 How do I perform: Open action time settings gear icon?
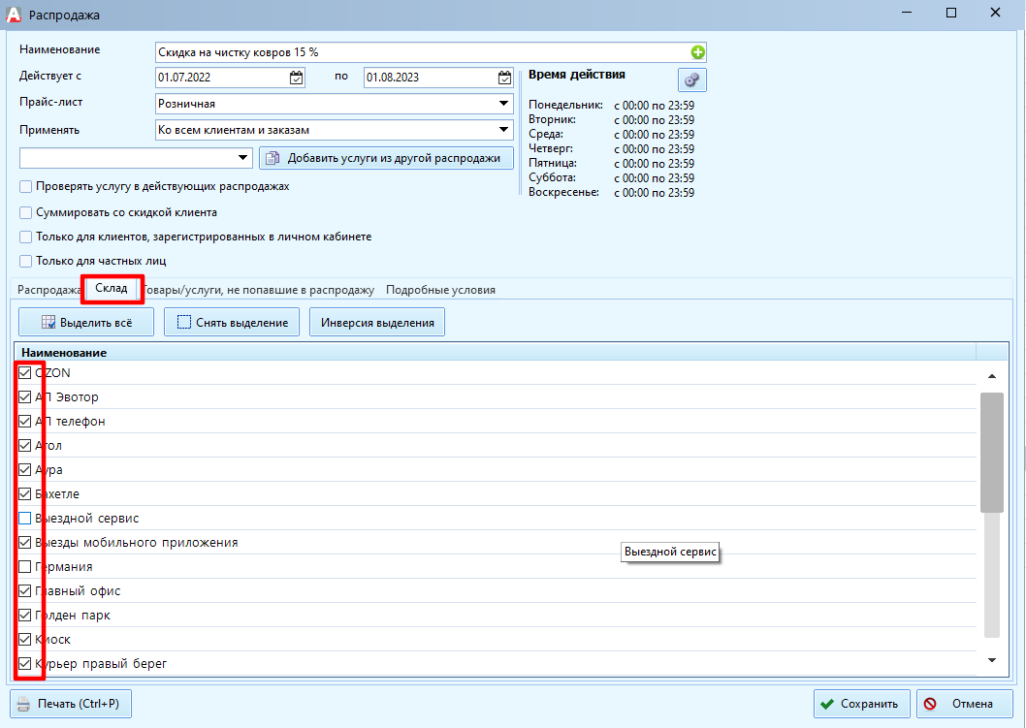coord(691,79)
